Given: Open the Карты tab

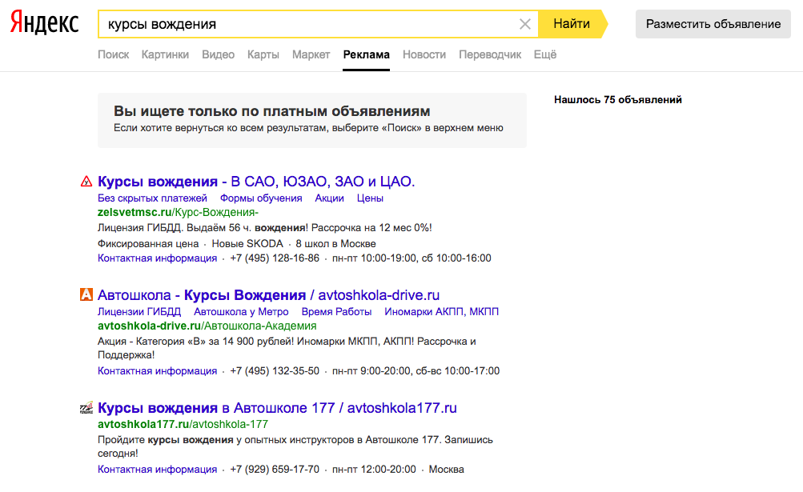Looking at the screenshot, I should (263, 54).
